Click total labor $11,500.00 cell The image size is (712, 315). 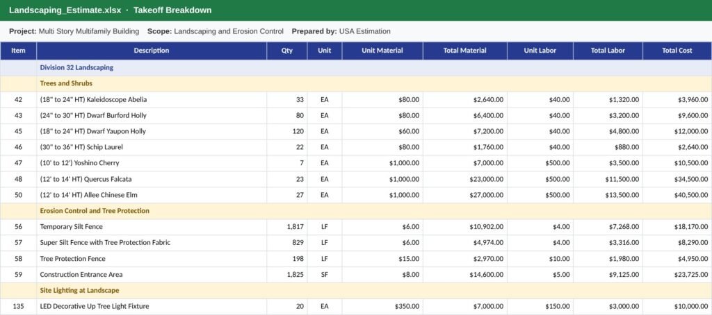click(608, 179)
